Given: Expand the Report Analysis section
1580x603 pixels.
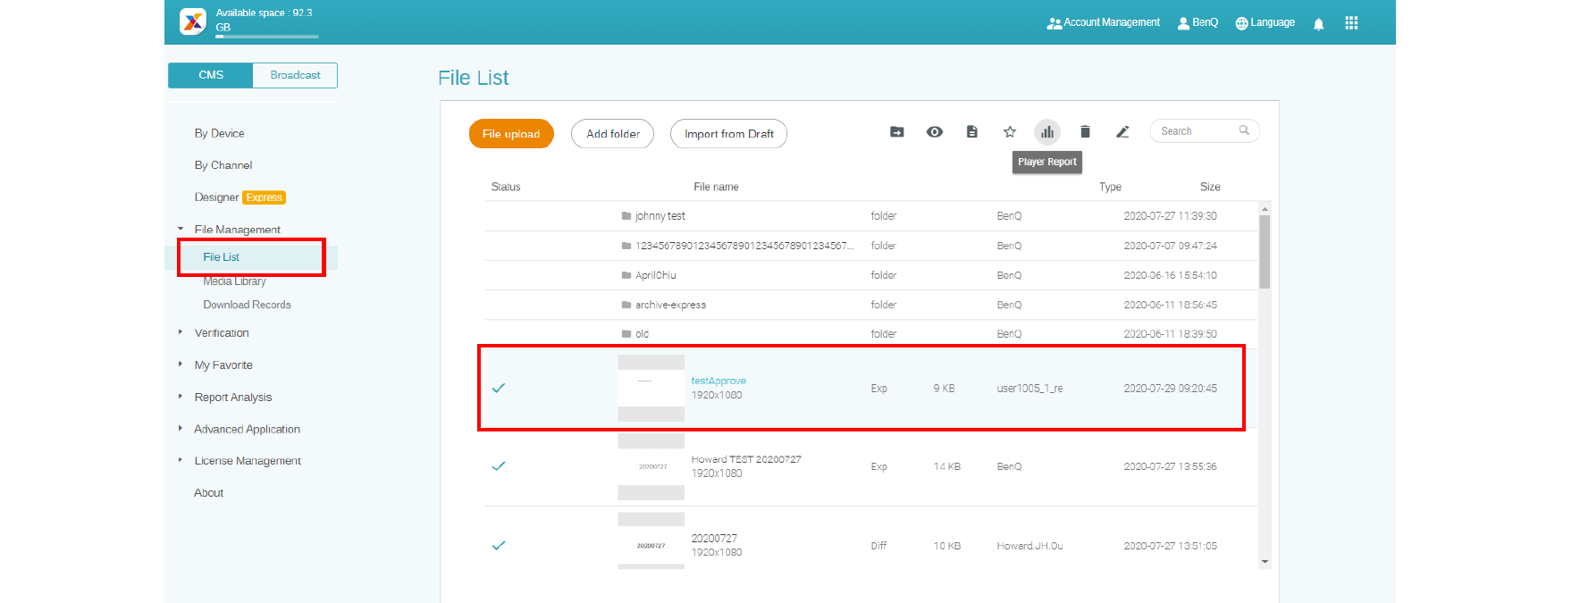Looking at the screenshot, I should pos(181,397).
